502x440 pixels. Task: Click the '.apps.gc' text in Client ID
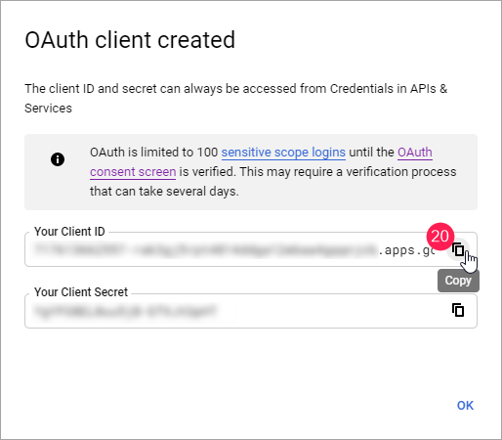pos(406,250)
